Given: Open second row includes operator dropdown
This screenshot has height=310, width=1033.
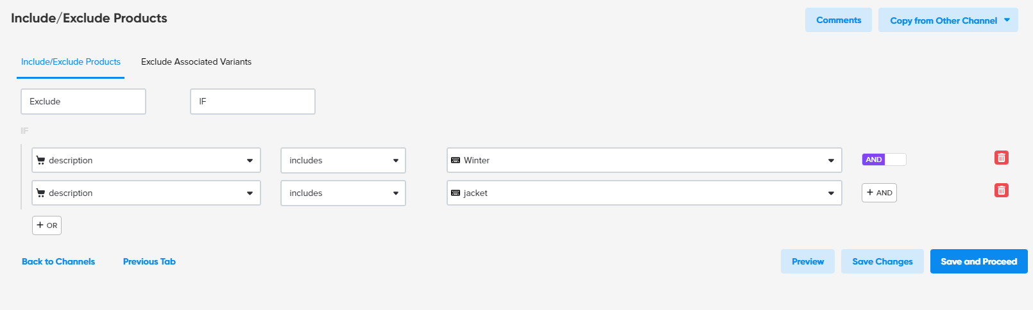Looking at the screenshot, I should point(395,193).
